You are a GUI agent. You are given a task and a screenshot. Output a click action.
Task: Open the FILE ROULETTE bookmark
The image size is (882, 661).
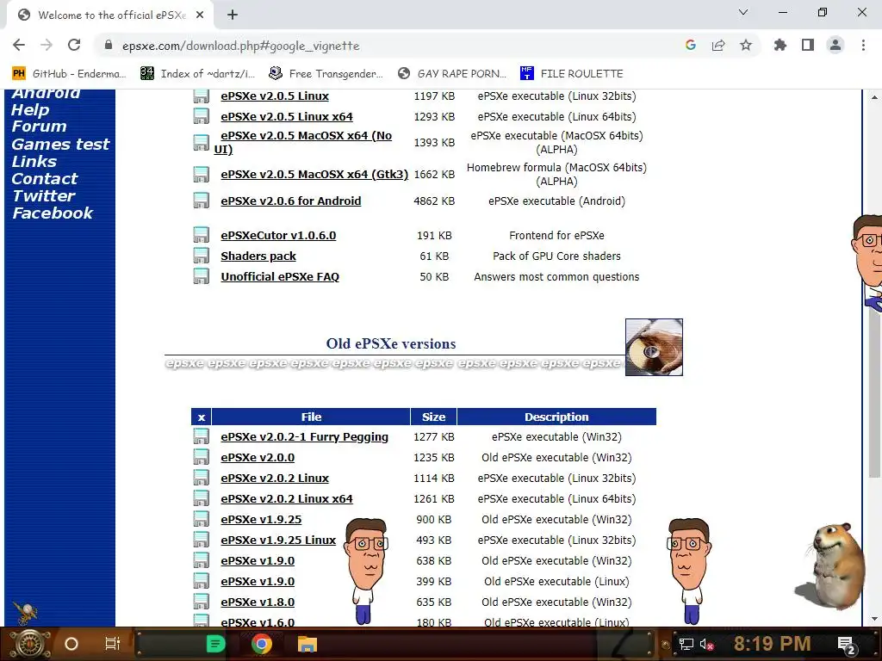click(x=572, y=73)
